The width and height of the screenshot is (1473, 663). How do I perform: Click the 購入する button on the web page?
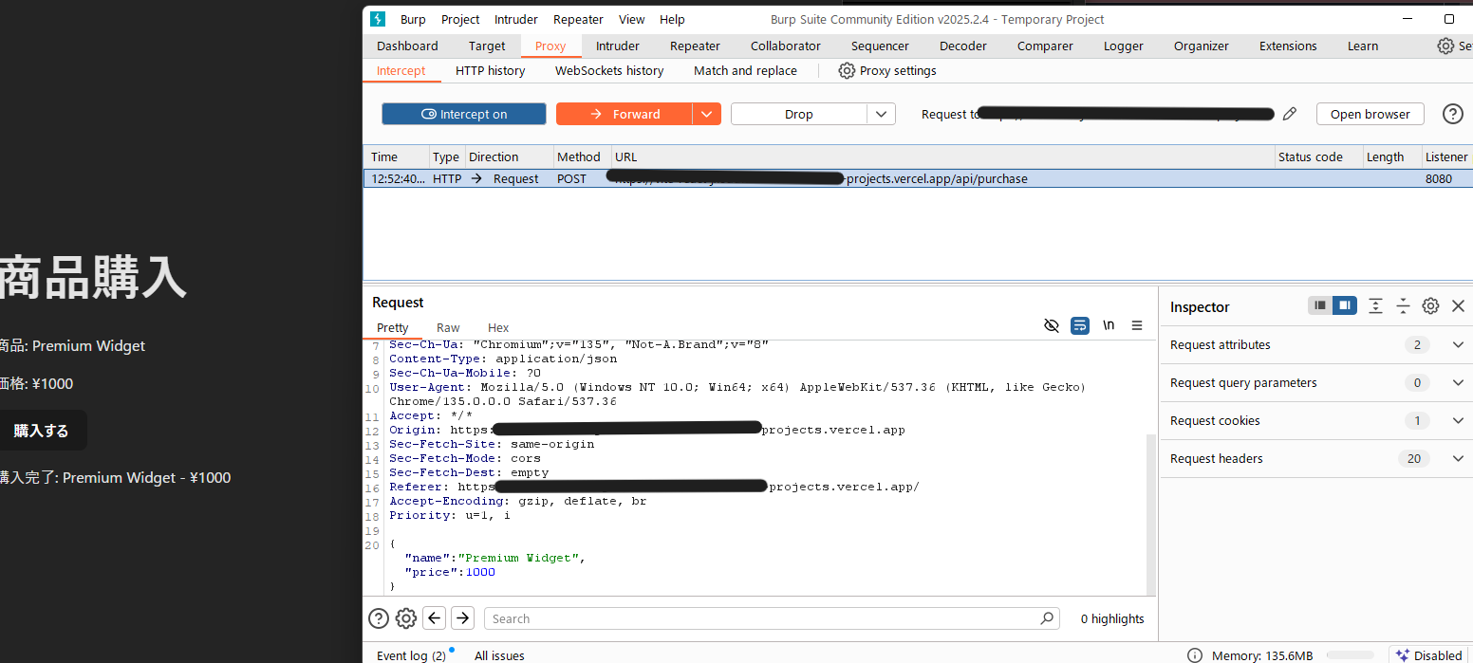[41, 431]
